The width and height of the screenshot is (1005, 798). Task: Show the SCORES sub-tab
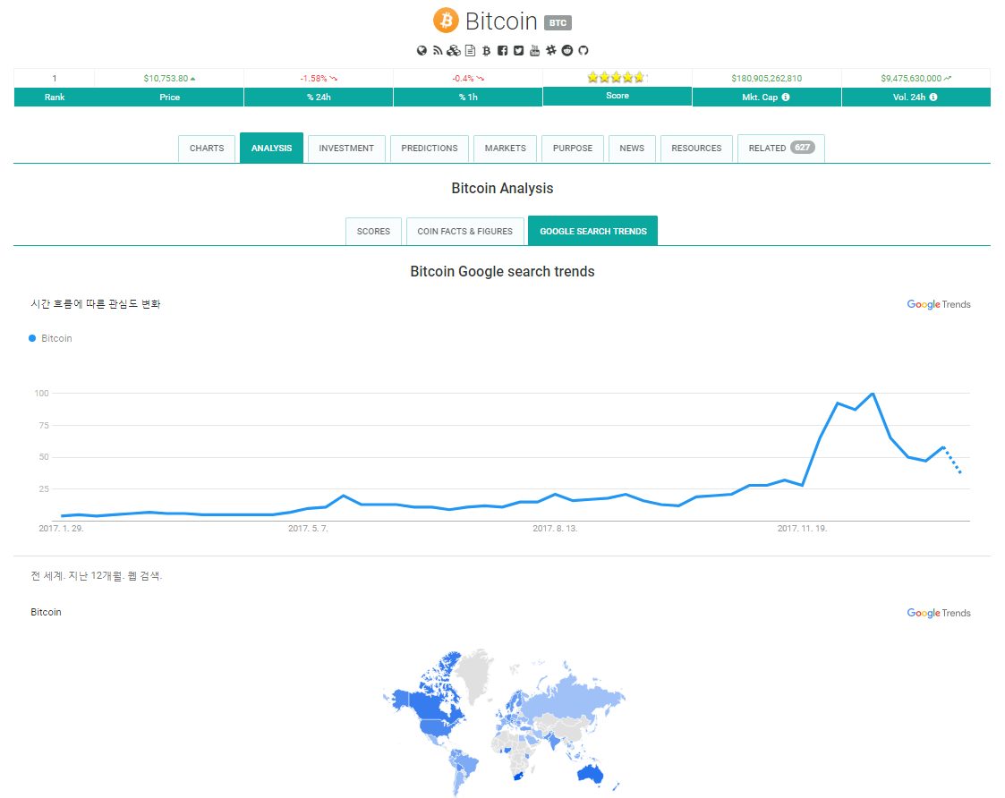374,232
